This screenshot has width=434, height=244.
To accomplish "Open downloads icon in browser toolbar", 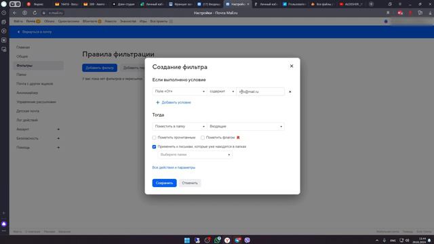I will 430,13.
